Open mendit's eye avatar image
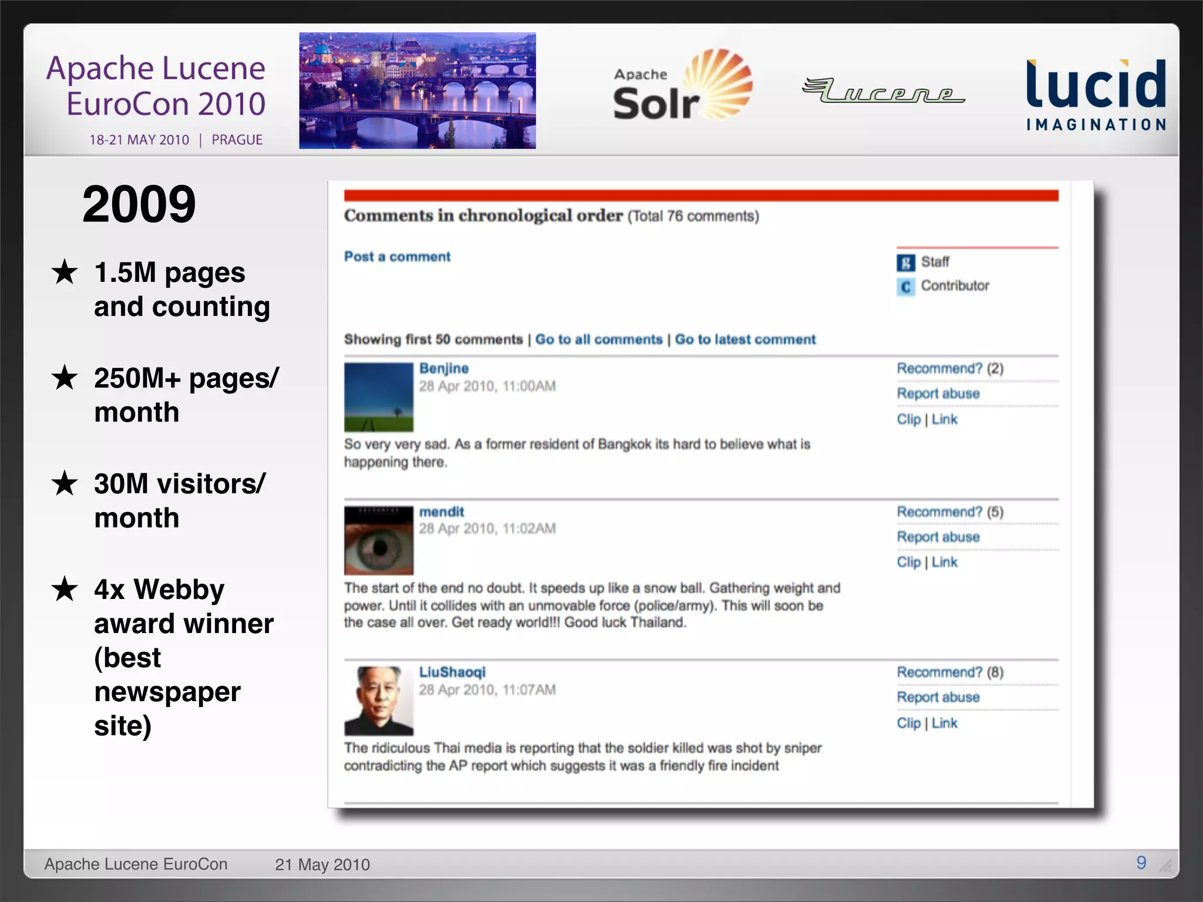The image size is (1203, 902). click(x=378, y=540)
